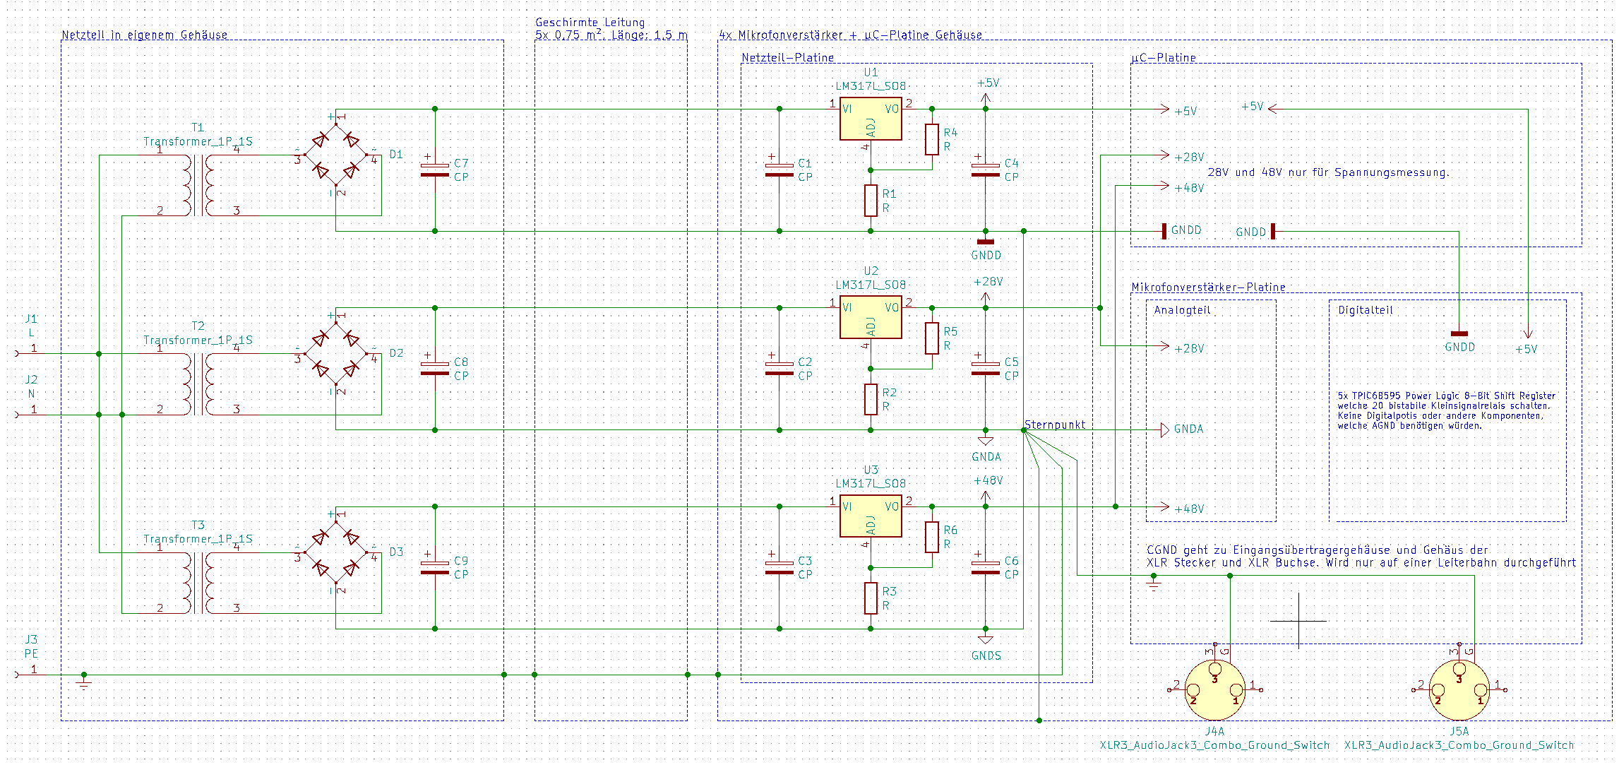
Task: Select resistor R4 next to U1
Action: pyautogui.click(x=932, y=139)
